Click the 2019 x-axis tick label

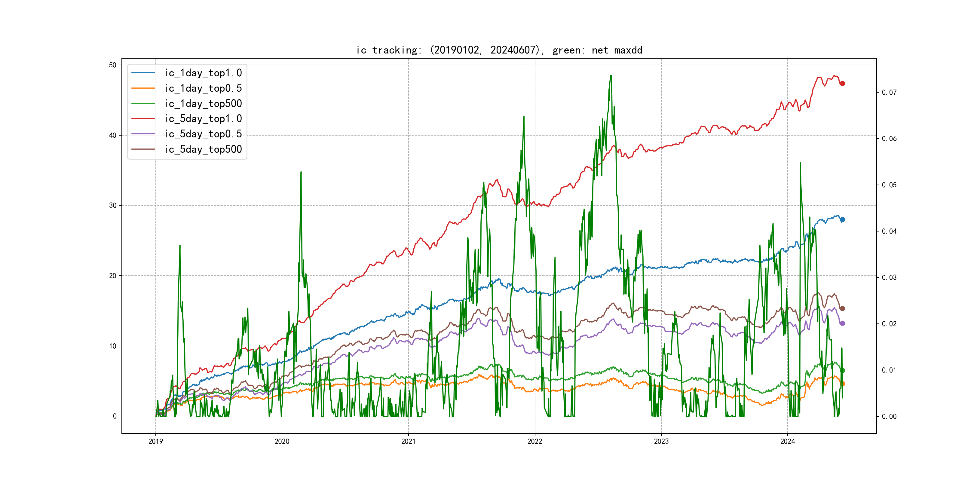[155, 441]
